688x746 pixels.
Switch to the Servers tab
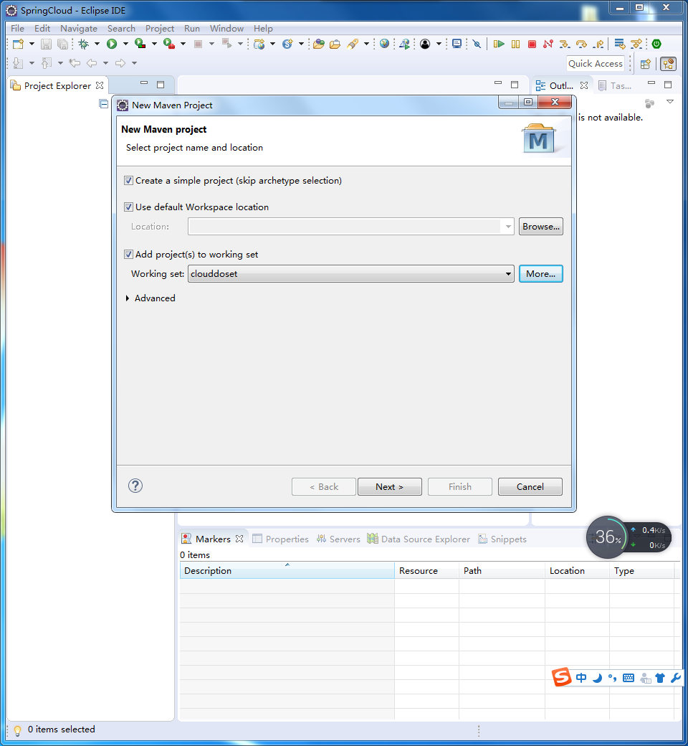pos(338,539)
